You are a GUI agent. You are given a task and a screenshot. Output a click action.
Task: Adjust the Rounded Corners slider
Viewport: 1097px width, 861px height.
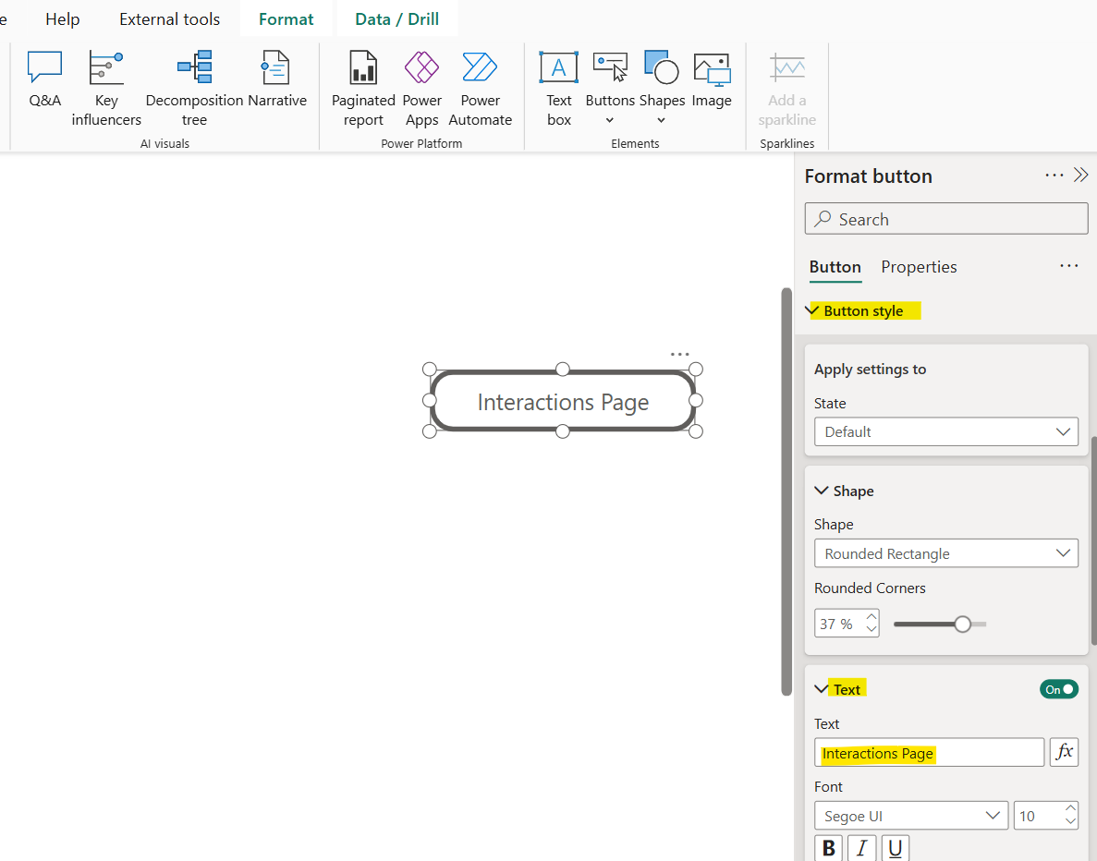click(963, 624)
